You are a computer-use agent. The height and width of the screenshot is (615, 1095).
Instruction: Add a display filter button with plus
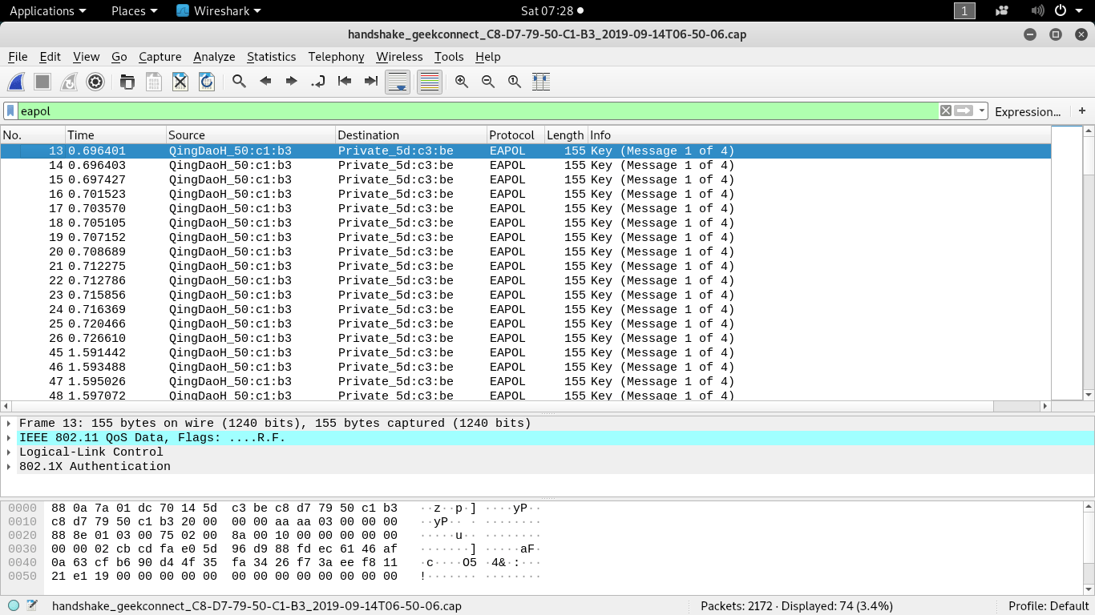click(1082, 111)
